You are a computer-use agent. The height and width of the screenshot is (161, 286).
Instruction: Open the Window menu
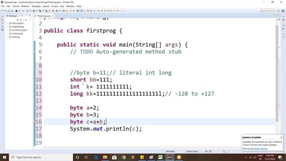70,6
